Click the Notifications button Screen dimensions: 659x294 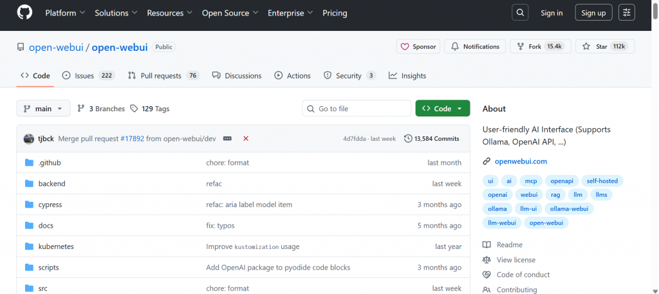[x=475, y=46]
